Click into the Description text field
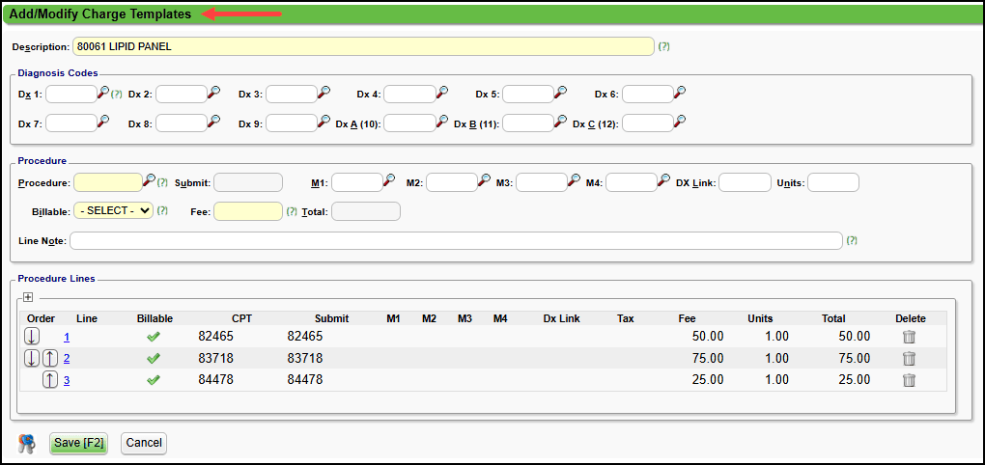 [x=363, y=46]
